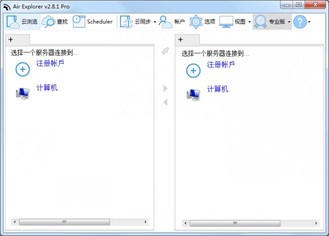This screenshot has width=329, height=236.
Task: Maximize the Air Explorer window
Action: click(x=299, y=5)
